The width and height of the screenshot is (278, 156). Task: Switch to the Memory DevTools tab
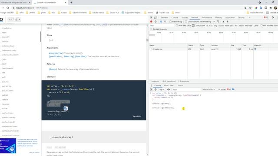(x=218, y=17)
